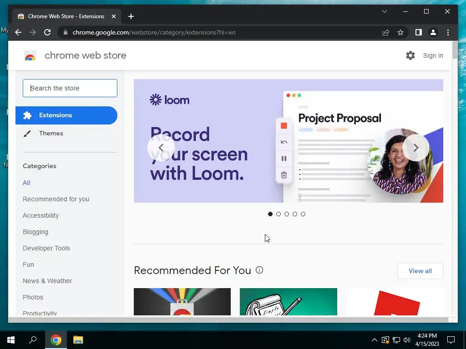Expand the tab search chevron
The height and width of the screenshot is (349, 466).
384,11
